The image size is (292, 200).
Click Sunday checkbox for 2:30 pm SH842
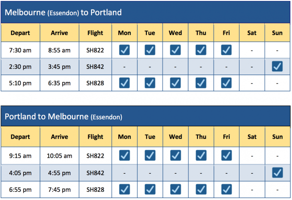[277, 66]
